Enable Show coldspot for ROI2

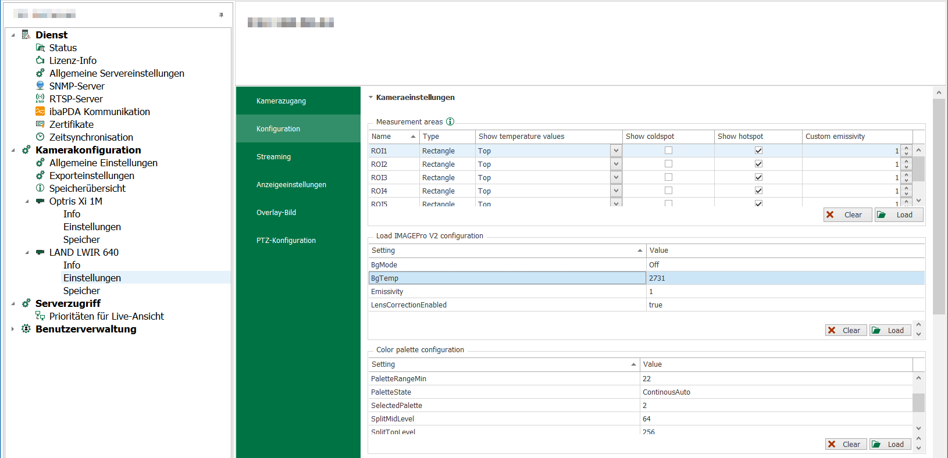pos(668,164)
